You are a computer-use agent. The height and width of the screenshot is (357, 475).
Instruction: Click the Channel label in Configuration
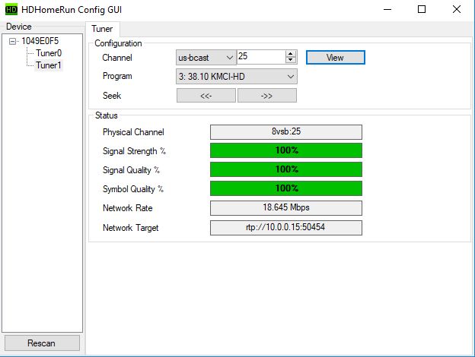[117, 58]
